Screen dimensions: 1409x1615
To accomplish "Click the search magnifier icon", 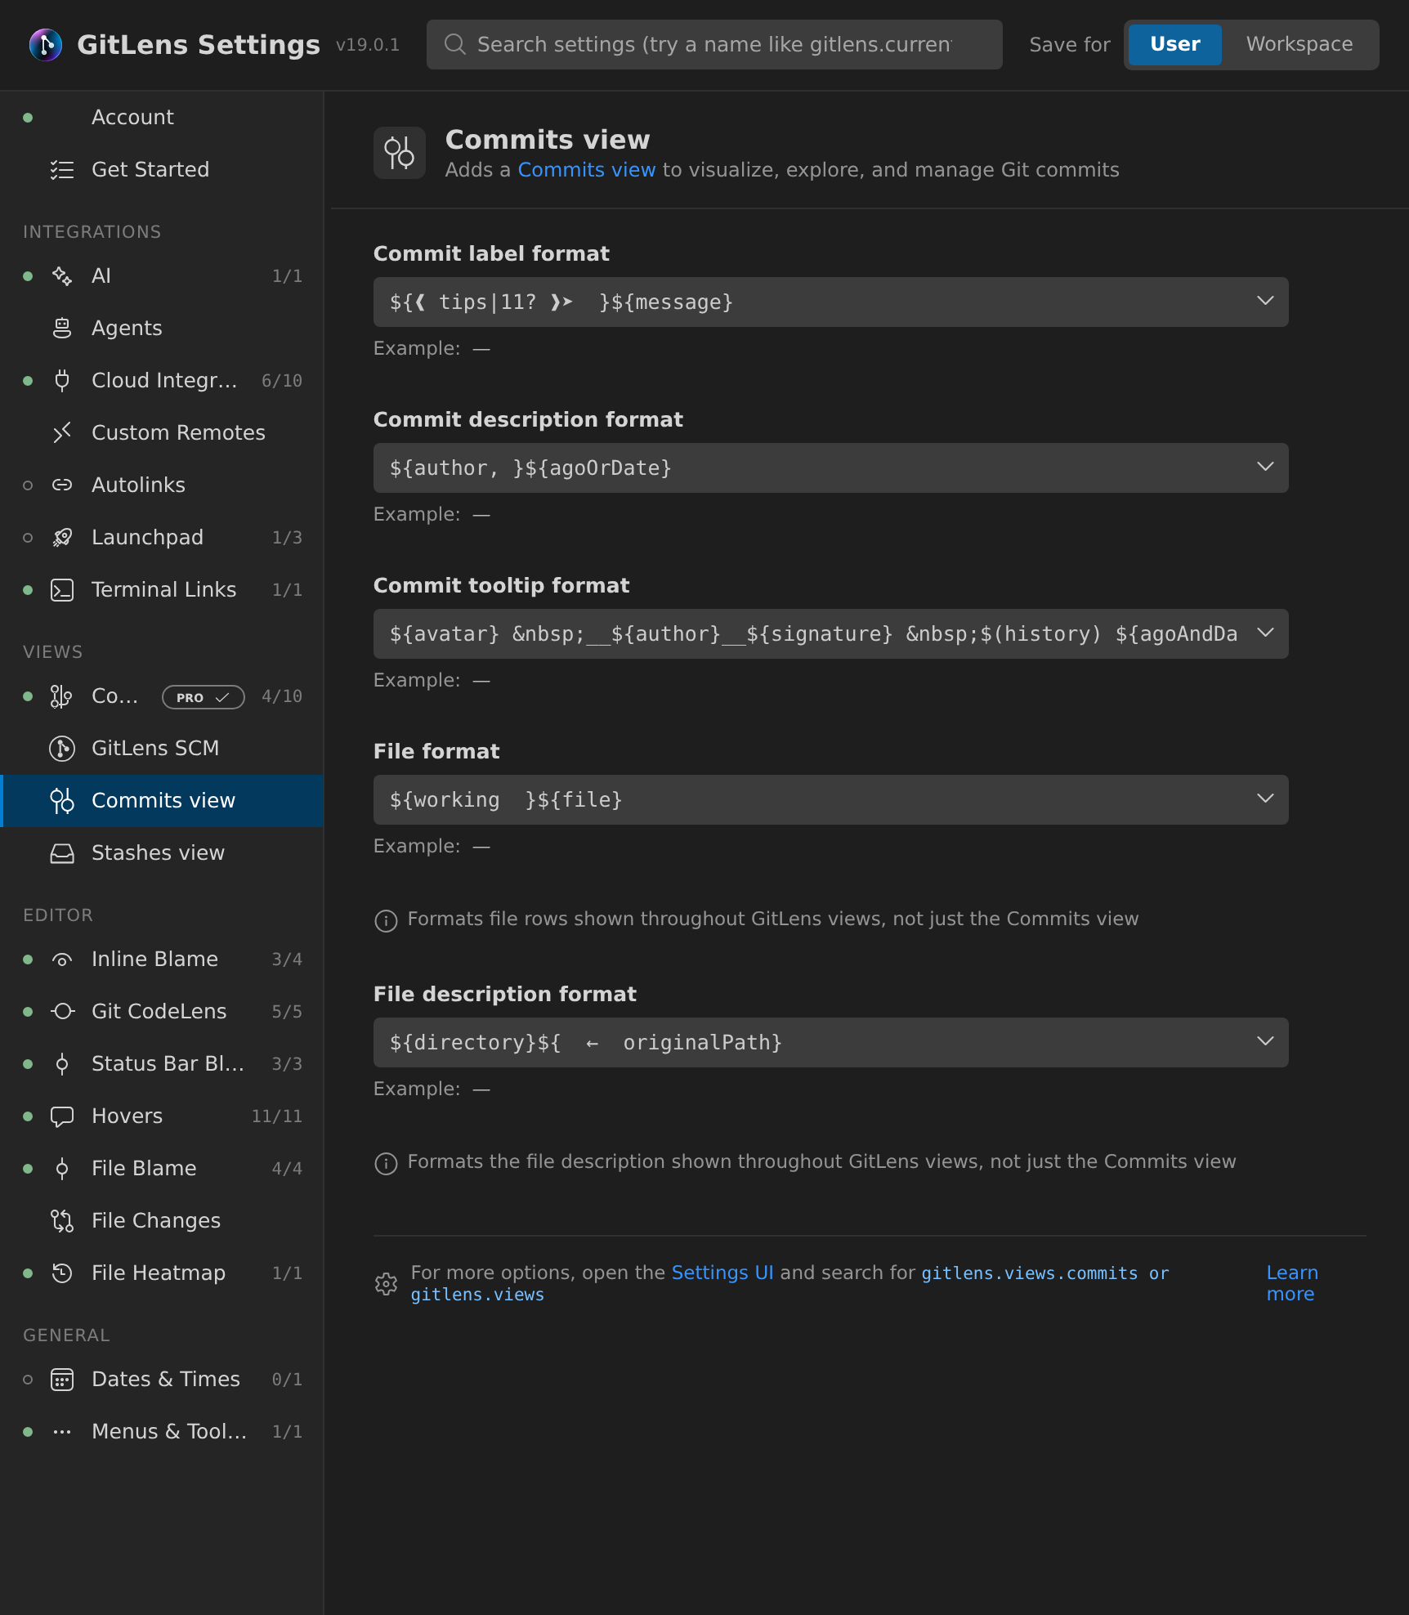I will tap(455, 44).
